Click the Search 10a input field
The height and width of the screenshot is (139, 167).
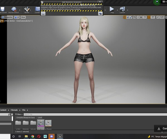pos(95,115)
